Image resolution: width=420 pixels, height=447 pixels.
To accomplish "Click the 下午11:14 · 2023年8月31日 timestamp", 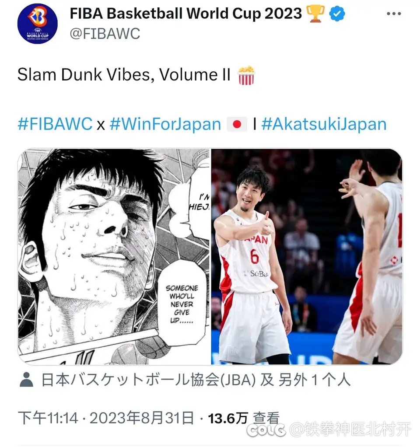I will click(x=106, y=418).
